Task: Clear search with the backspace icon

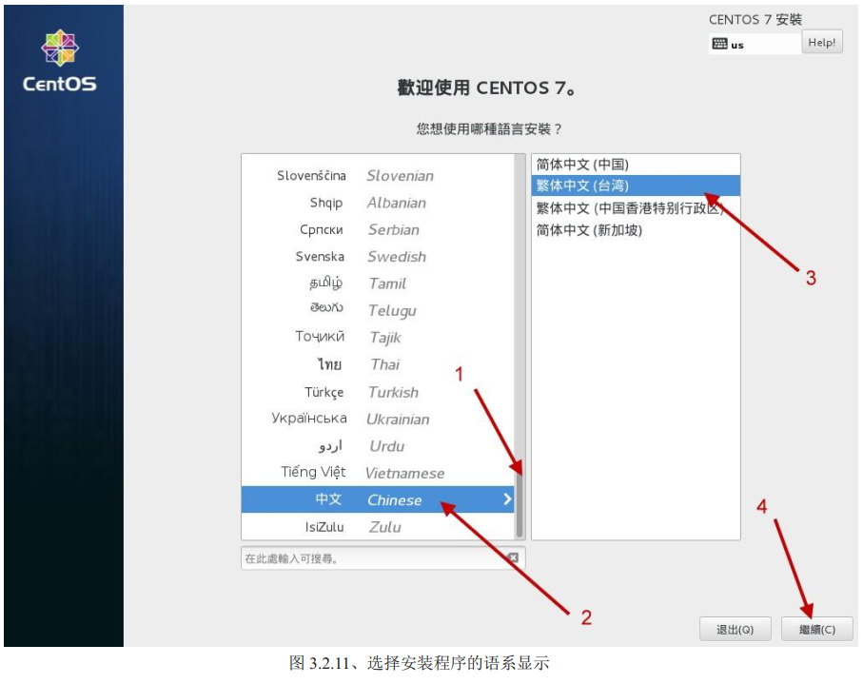Action: pyautogui.click(x=513, y=557)
